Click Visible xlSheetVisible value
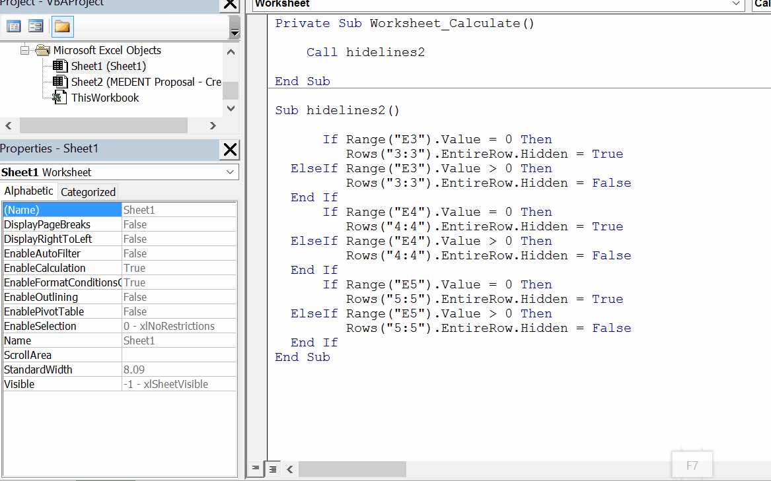This screenshot has width=771, height=481. coord(179,384)
